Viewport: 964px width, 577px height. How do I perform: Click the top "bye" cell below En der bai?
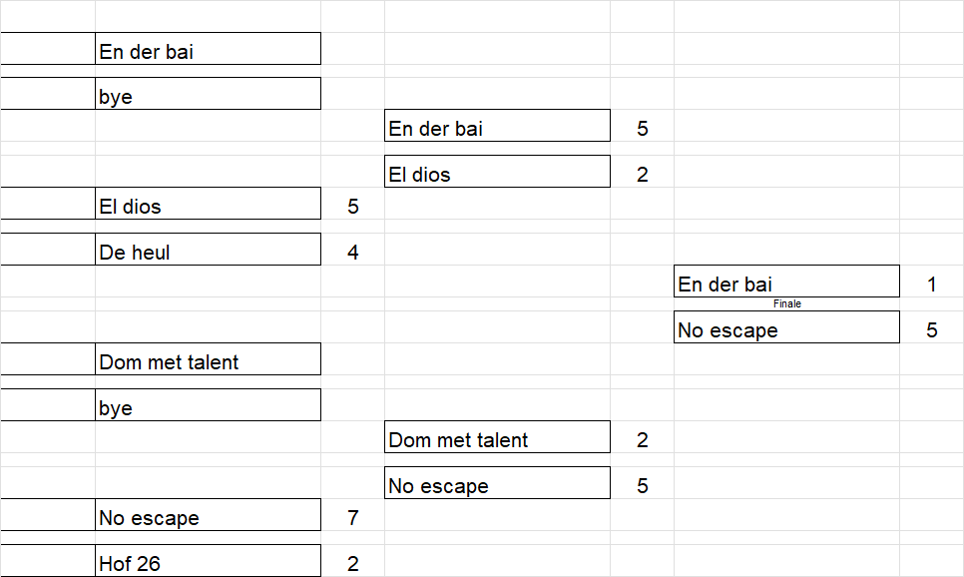[208, 94]
